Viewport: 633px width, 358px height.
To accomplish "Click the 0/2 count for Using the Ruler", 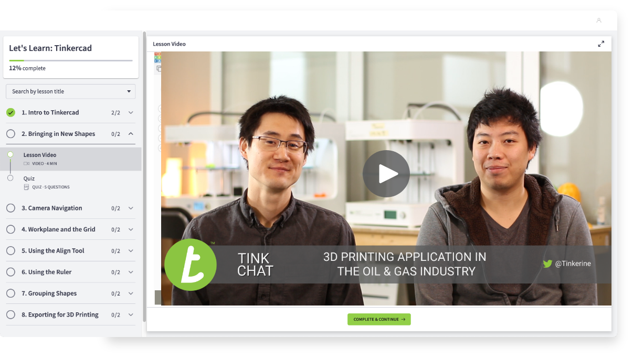I will (x=115, y=272).
